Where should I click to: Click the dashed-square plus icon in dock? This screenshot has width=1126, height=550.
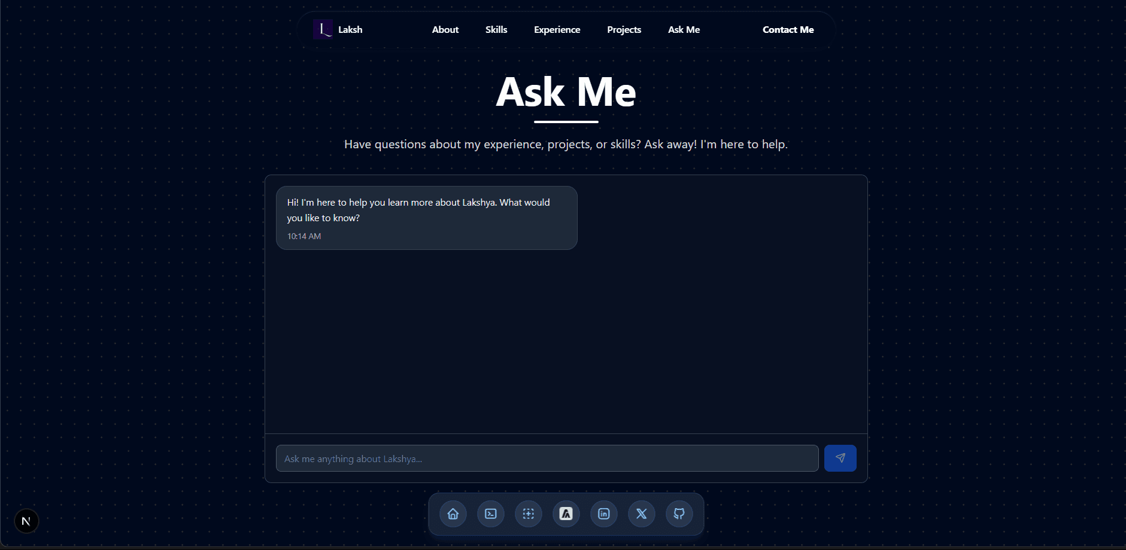click(529, 514)
